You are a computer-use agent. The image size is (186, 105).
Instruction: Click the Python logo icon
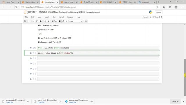click(x=151, y=12)
